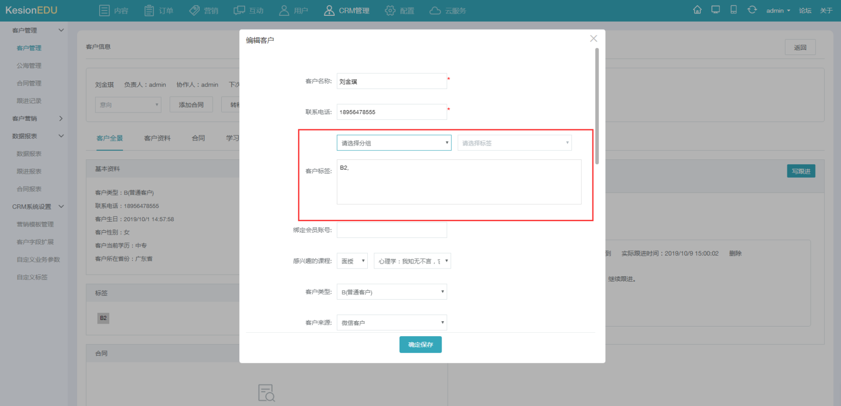Screen dimensions: 841x406
Task: Expand the 请选择分组 dropdown
Action: pyautogui.click(x=394, y=143)
